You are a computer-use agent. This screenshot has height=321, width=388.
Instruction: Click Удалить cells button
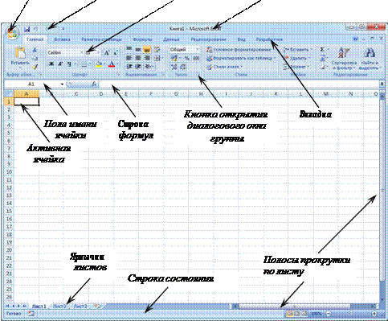click(297, 58)
